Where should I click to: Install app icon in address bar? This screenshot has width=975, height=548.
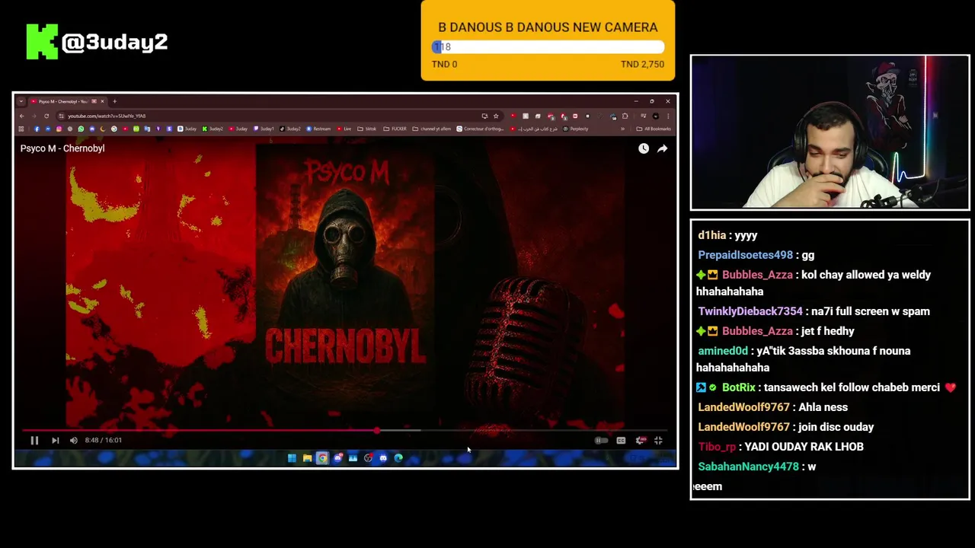[x=484, y=116]
